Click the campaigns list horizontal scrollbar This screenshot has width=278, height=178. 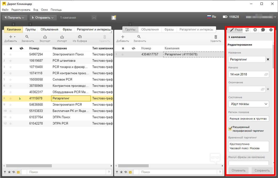31,166
